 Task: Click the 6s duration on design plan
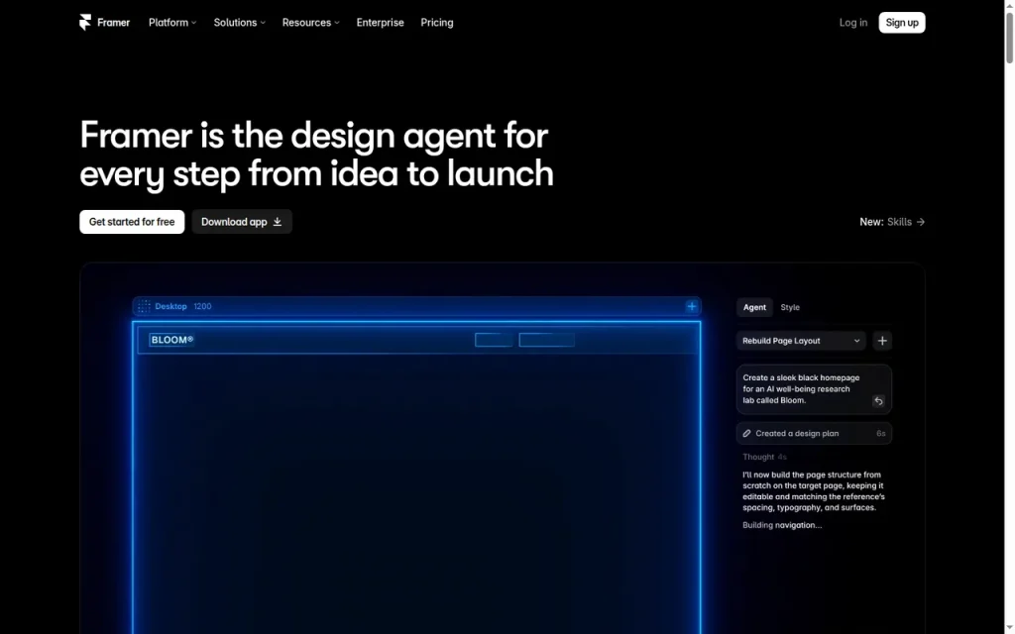881,434
